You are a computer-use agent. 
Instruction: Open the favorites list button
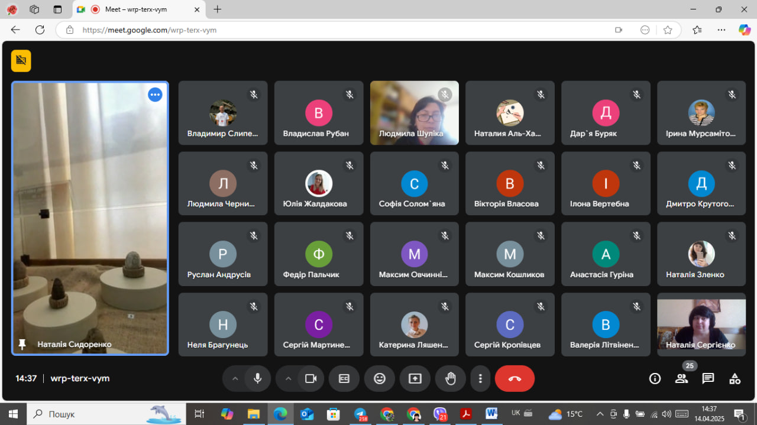(697, 30)
